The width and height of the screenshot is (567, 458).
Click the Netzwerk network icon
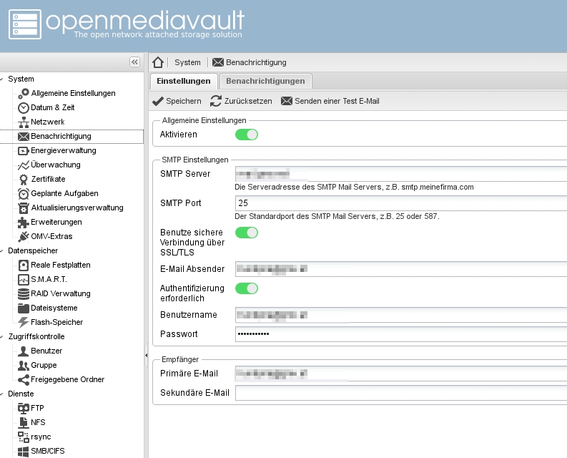coord(24,122)
